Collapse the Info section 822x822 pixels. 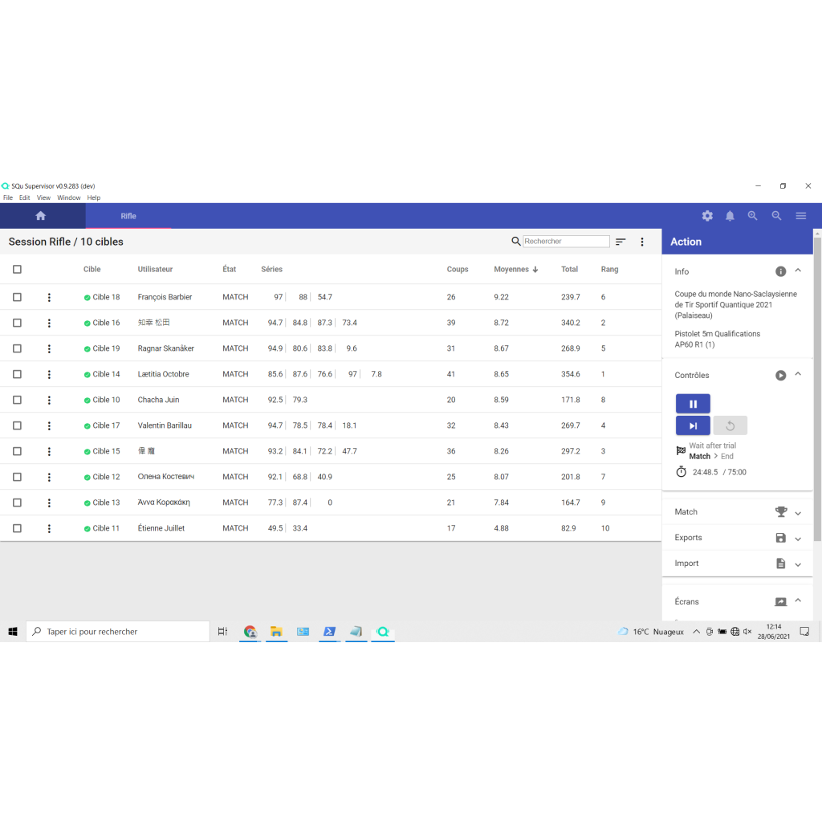point(797,271)
